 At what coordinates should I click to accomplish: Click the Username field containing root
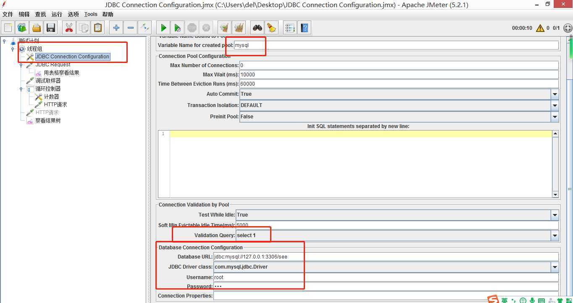[x=386, y=277]
